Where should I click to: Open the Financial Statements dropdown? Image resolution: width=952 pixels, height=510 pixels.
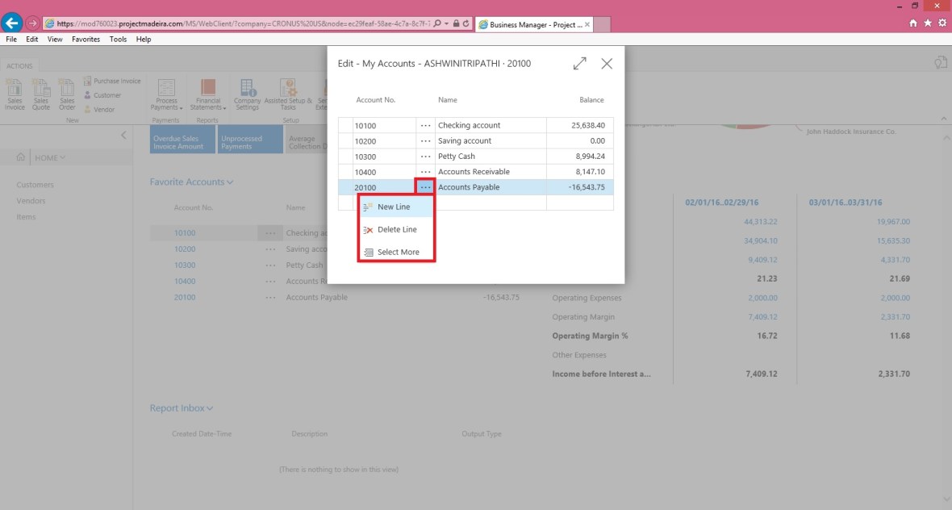[x=208, y=97]
